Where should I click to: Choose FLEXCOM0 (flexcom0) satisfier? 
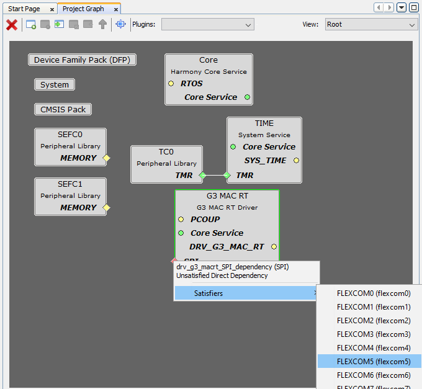click(x=369, y=293)
